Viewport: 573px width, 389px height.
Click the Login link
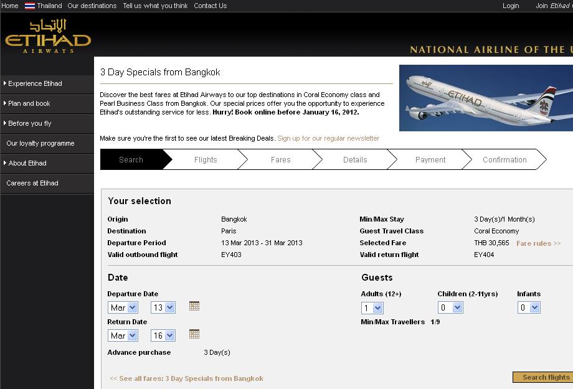511,6
